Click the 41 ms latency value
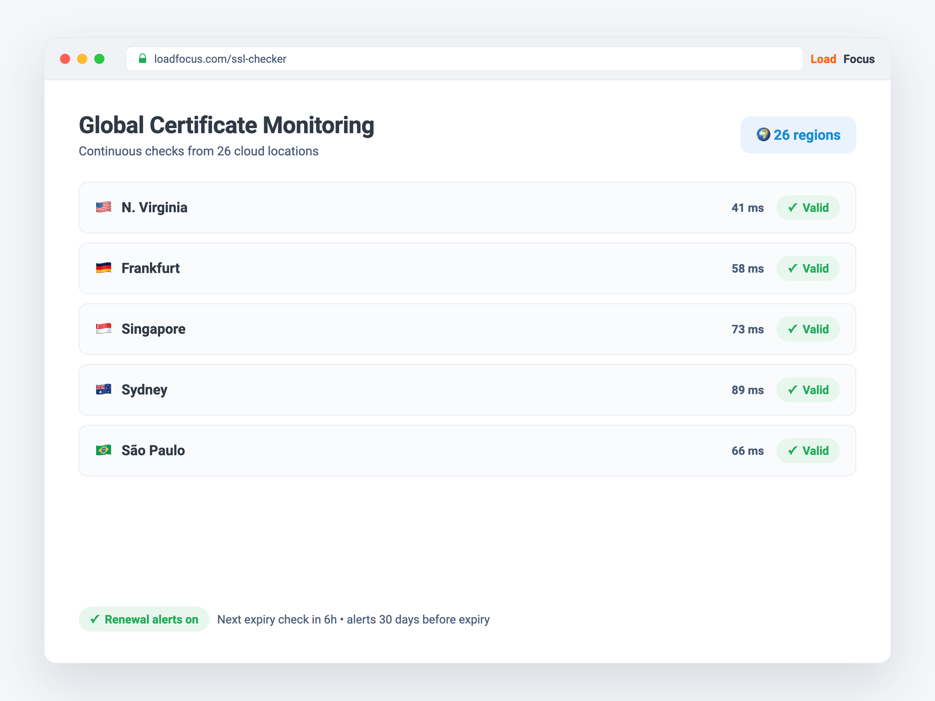The image size is (935, 701). (747, 208)
